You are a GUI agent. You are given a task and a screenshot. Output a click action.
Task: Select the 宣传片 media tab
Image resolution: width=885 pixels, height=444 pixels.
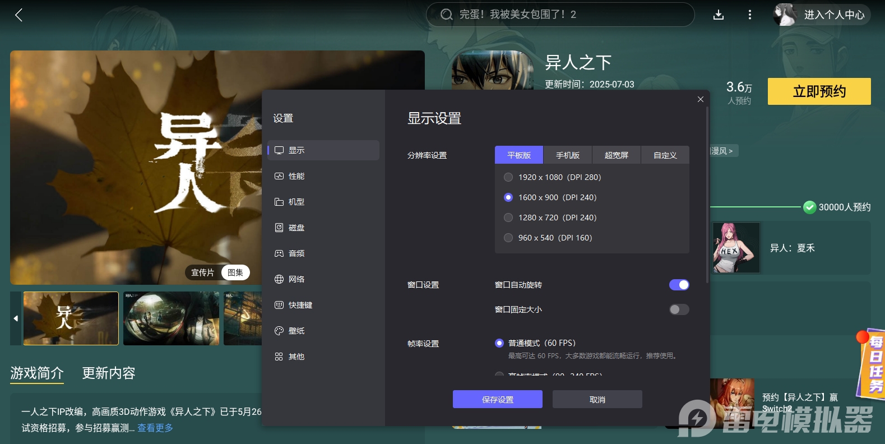(203, 272)
